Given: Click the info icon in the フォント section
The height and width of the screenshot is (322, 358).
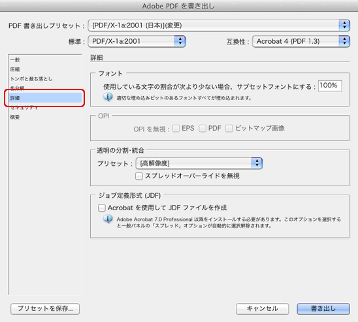Looking at the screenshot, I should pyautogui.click(x=108, y=97).
